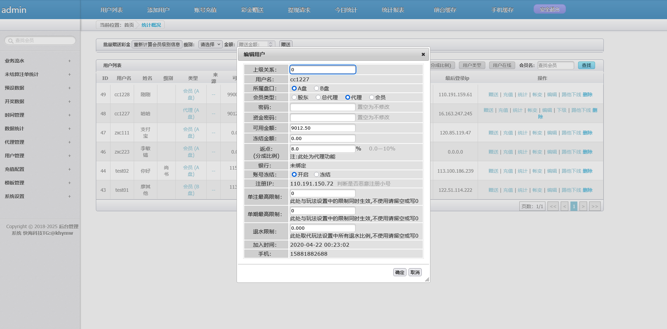This screenshot has width=667, height=329.
Task: Set 账号冻结 to 冻结
Action: click(x=316, y=174)
